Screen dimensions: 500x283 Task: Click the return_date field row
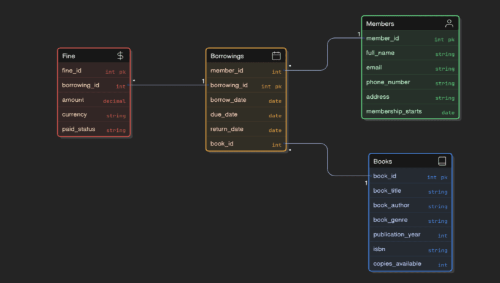[246, 130]
